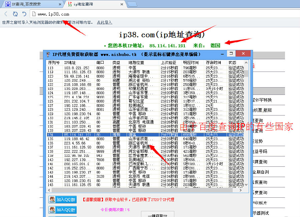Viewport: 300px width, 217px height.
Task: Click the page refresh icon
Action: pyautogui.click(x=15, y=14)
